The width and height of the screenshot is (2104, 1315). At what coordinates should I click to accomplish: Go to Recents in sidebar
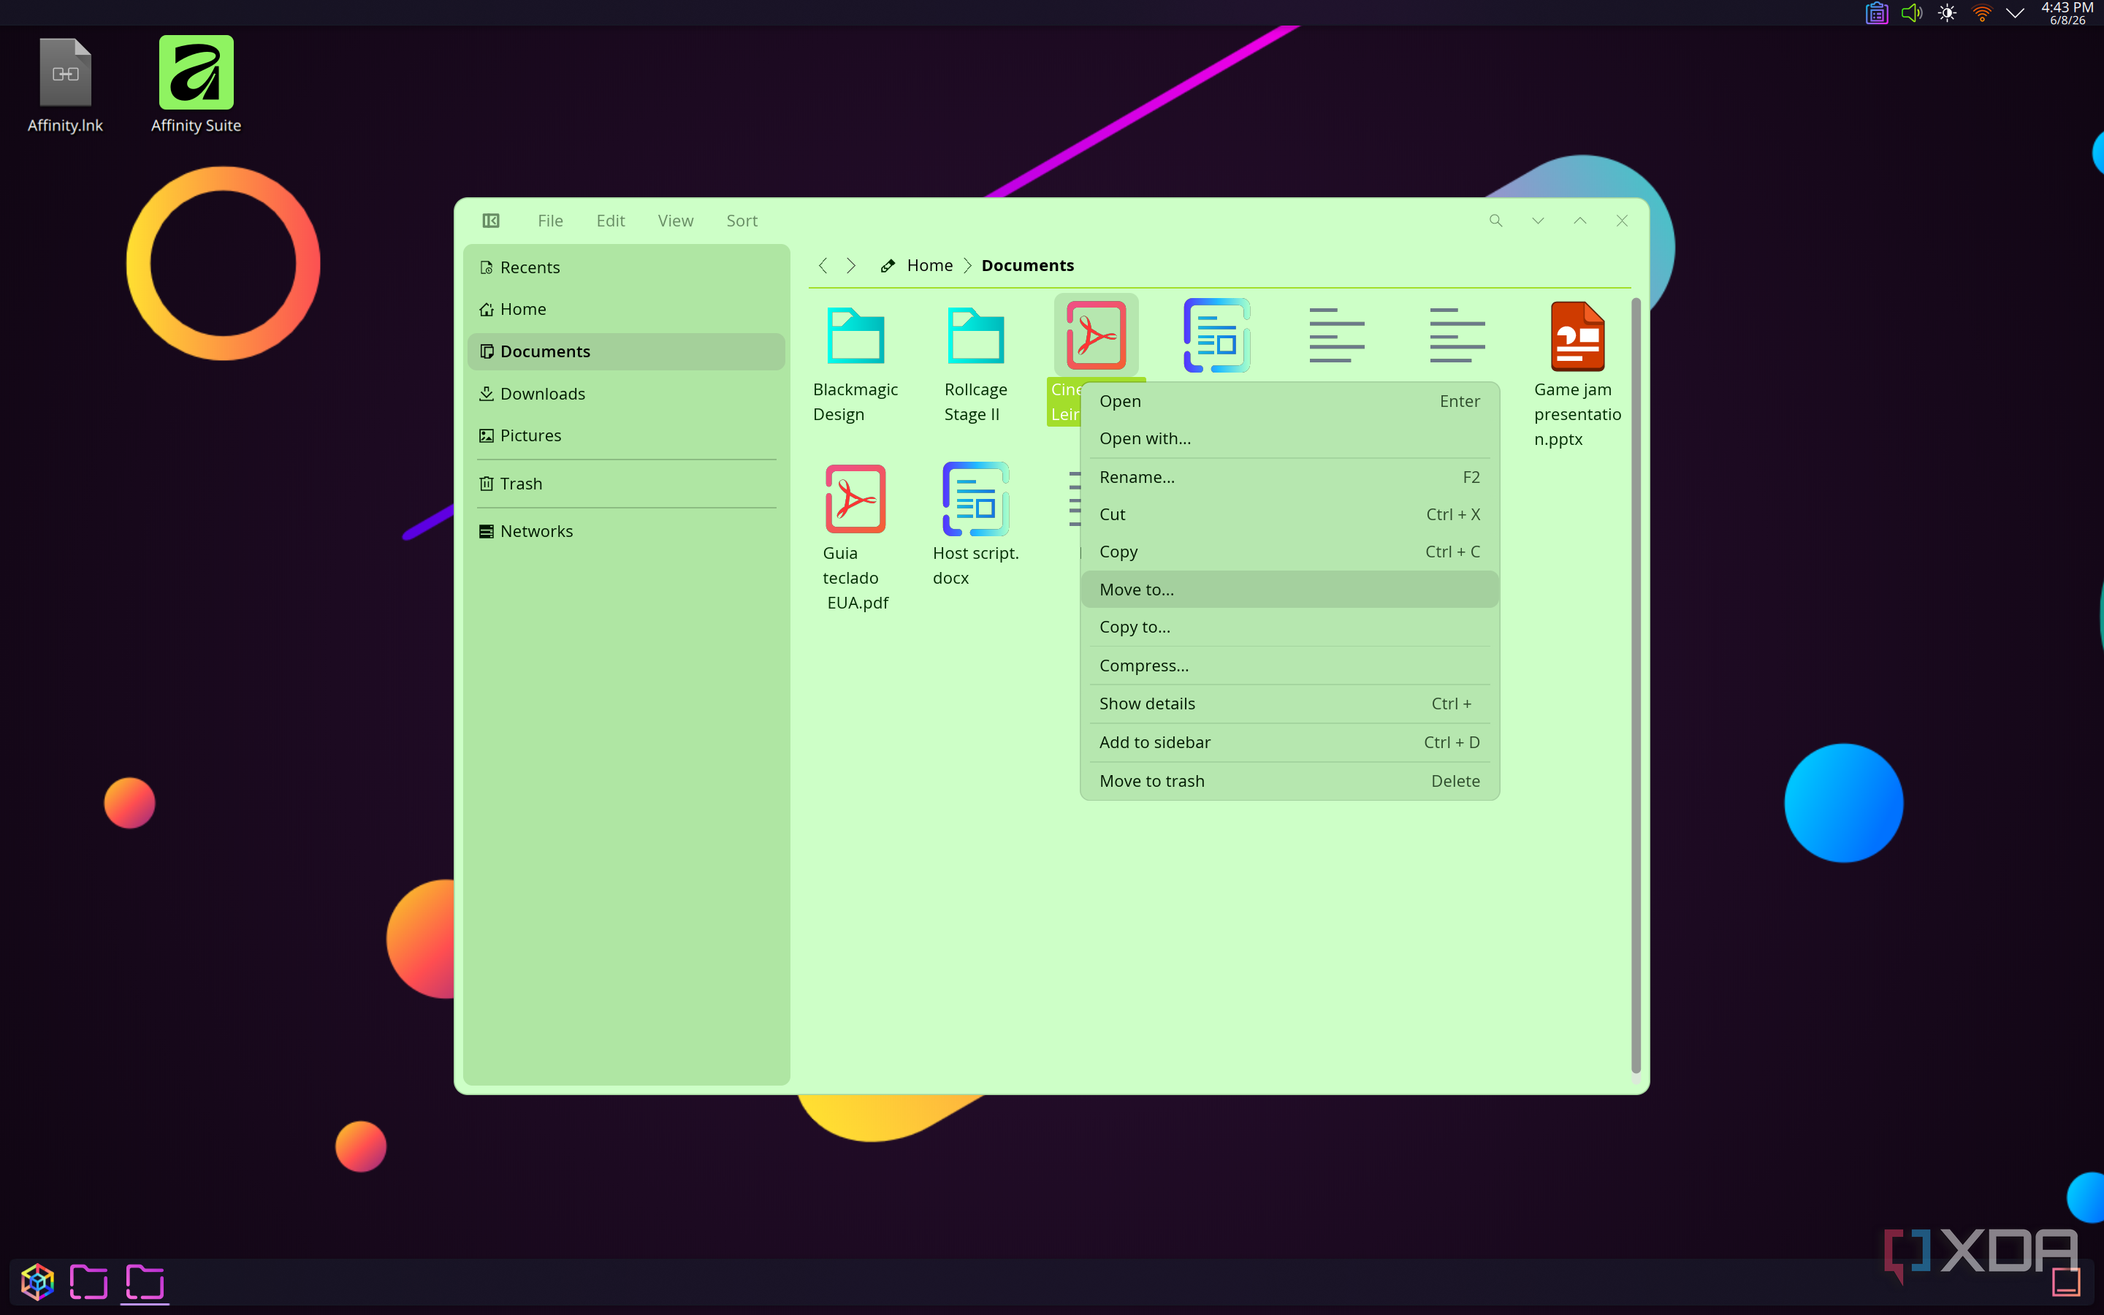626,267
